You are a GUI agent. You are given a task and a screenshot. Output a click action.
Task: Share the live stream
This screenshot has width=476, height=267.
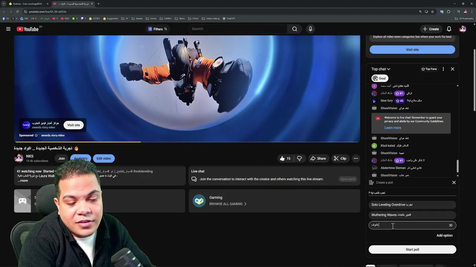(x=318, y=158)
